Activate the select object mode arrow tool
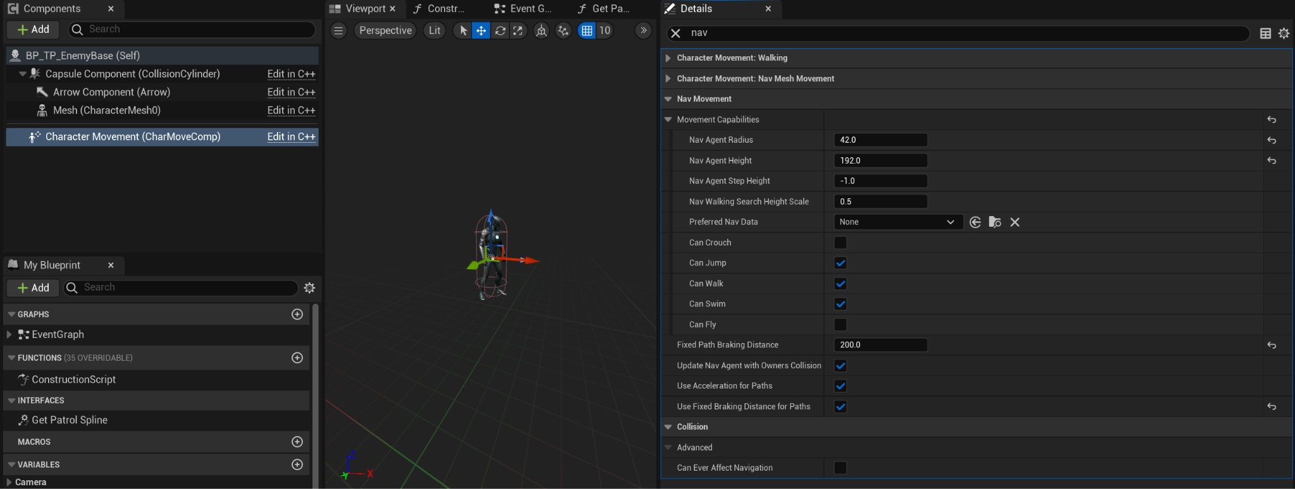This screenshot has height=489, width=1295. coord(463,30)
